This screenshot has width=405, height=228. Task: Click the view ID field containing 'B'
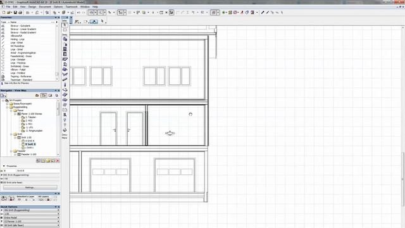[9, 171]
